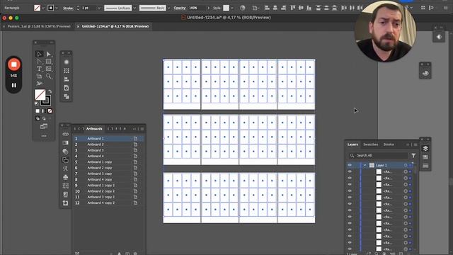Click horizontal align left icon in control bar
Screen dimensions: 453x255
(x=268, y=8)
